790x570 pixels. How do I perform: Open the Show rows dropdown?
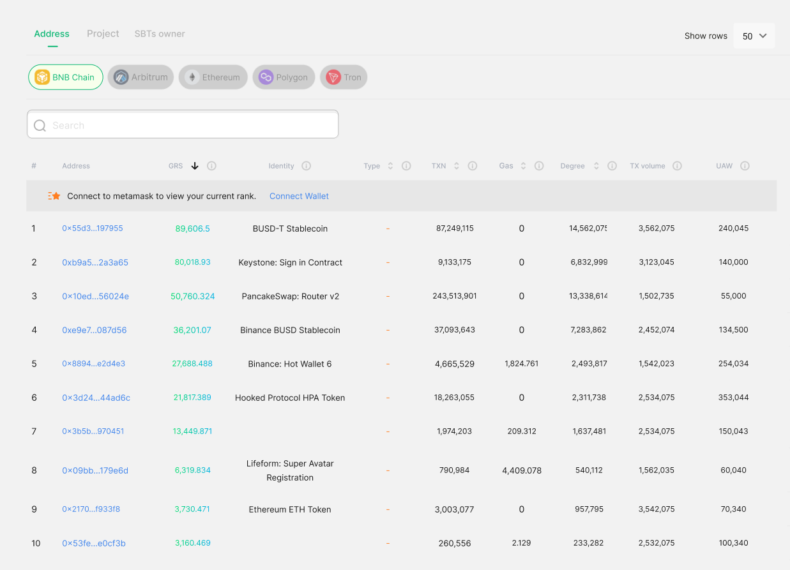point(754,36)
